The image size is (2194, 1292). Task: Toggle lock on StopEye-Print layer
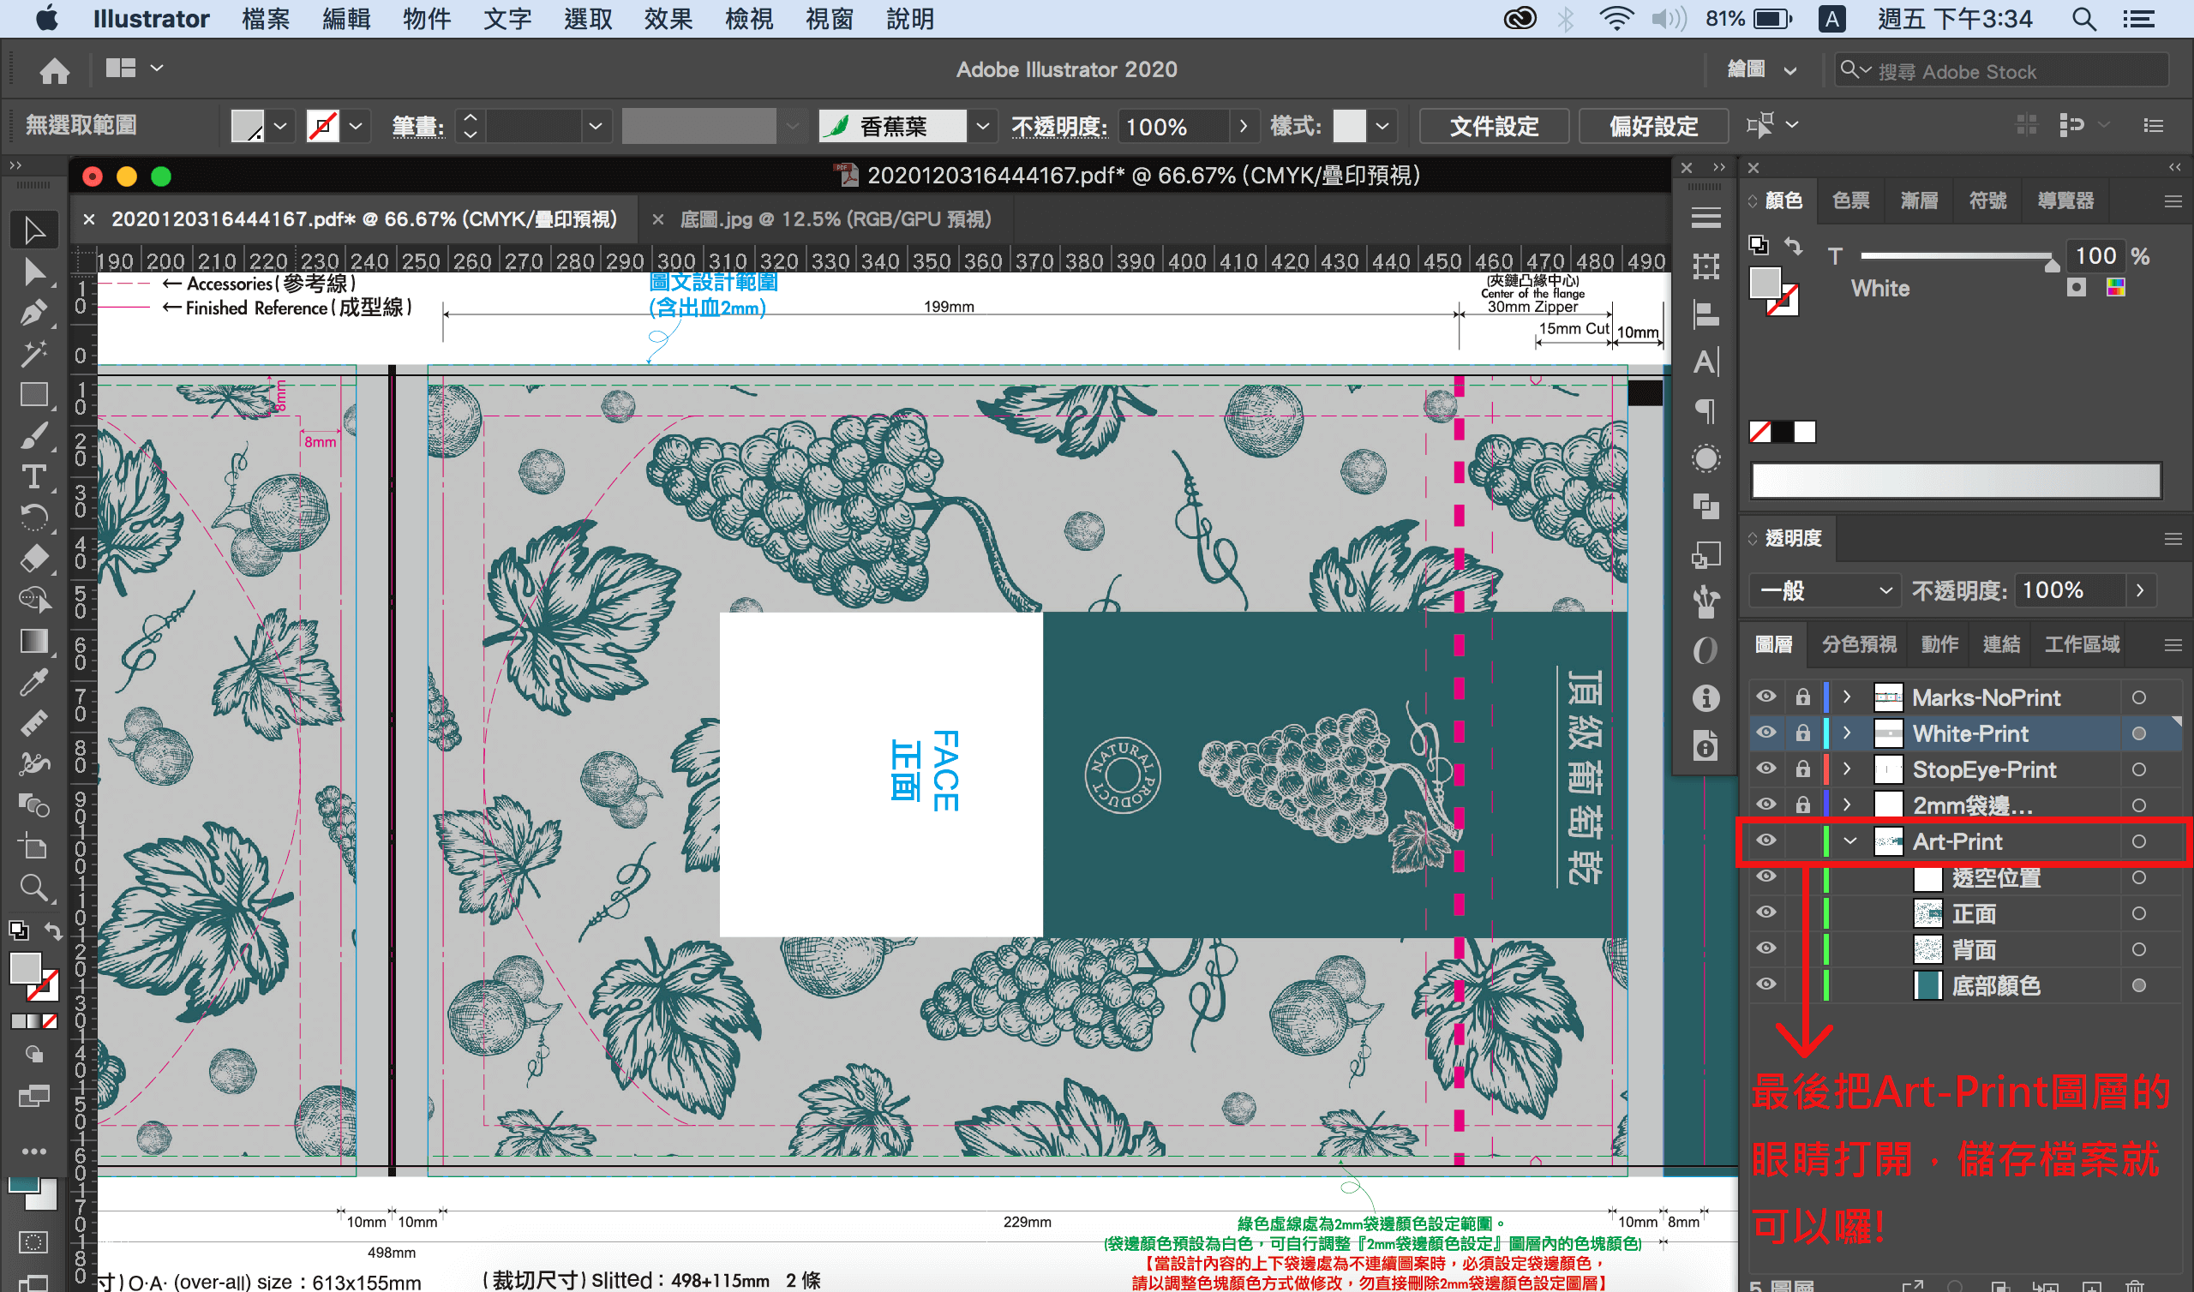1802,769
